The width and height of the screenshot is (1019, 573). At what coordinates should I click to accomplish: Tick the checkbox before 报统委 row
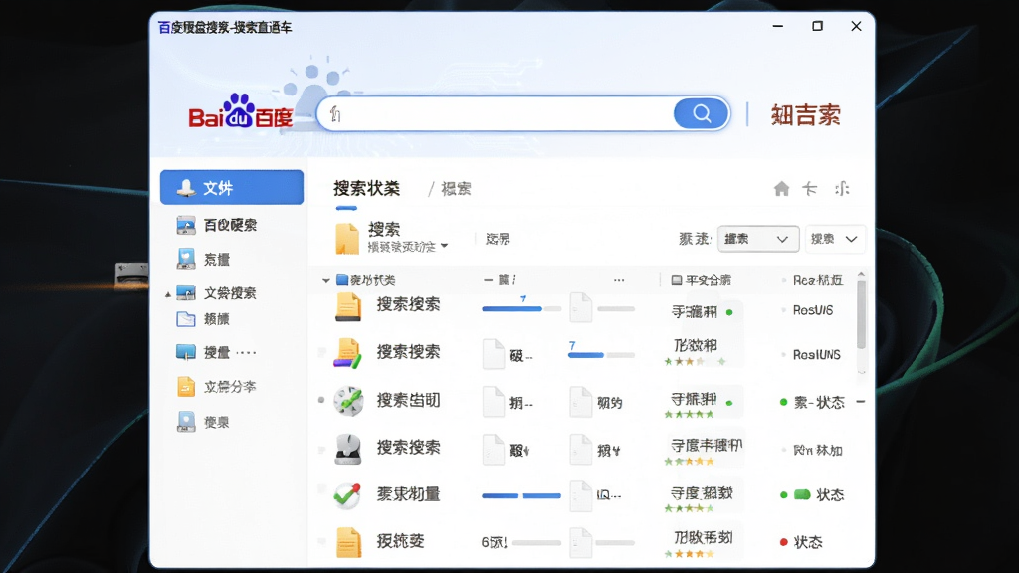pos(321,540)
